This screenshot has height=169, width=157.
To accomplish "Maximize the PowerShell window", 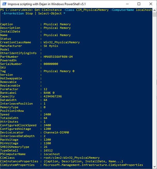I will point(139,4).
